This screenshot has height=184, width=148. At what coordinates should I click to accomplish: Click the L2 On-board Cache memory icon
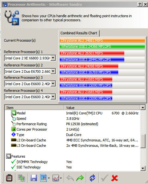pos(14,140)
